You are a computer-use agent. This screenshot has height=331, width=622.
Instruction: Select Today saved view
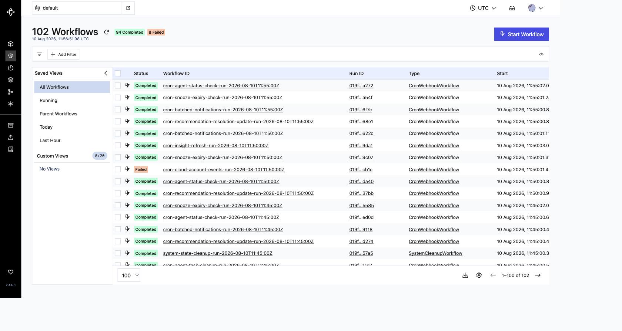[72, 127]
